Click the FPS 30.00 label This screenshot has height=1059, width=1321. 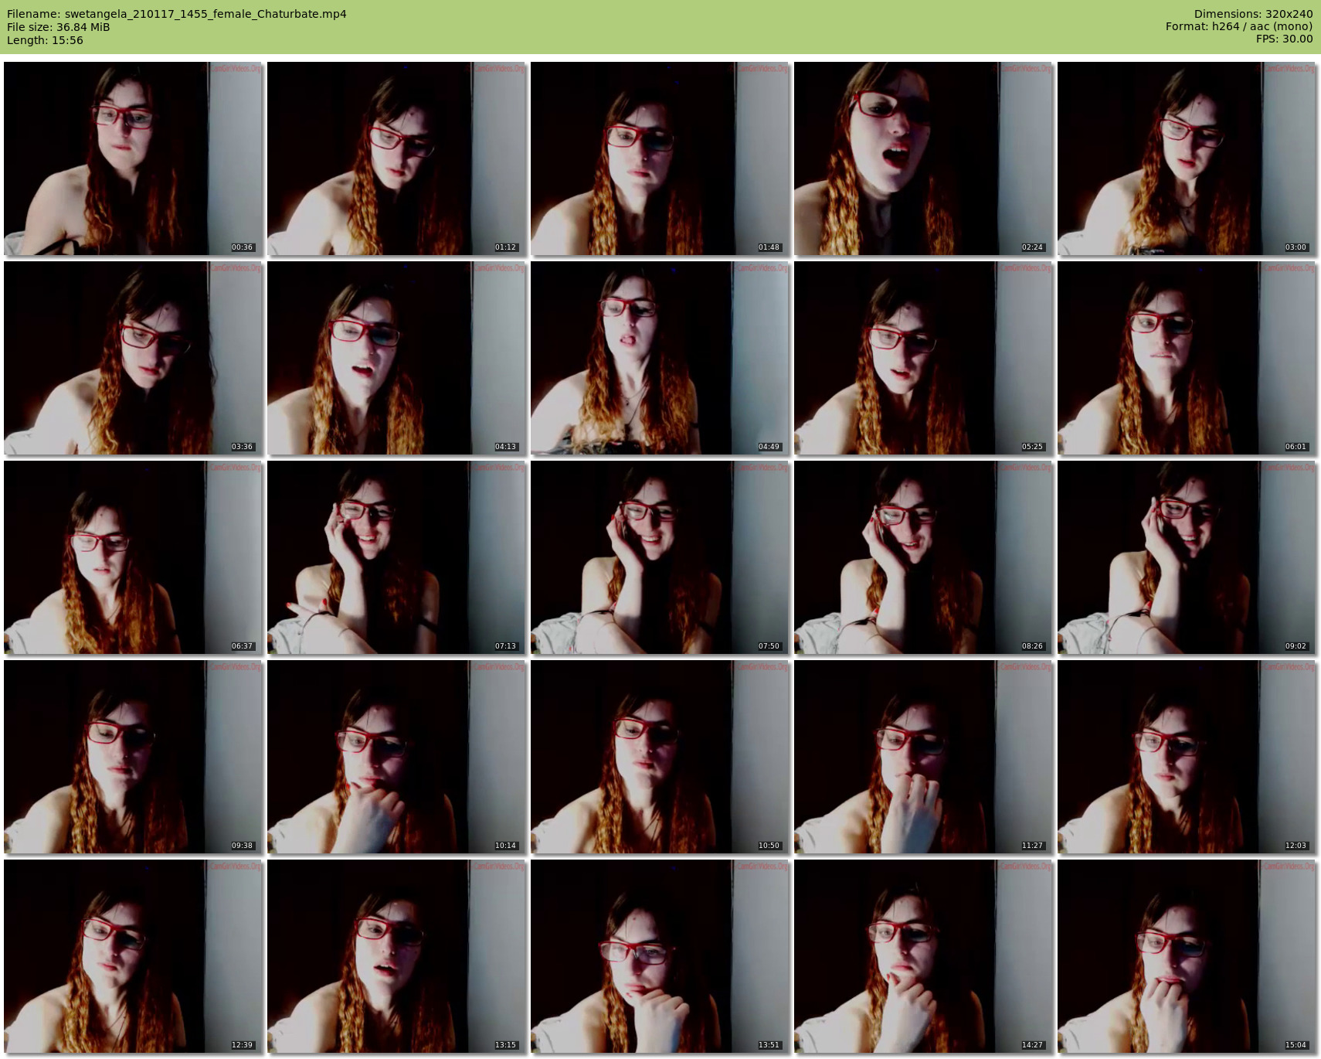point(1284,39)
